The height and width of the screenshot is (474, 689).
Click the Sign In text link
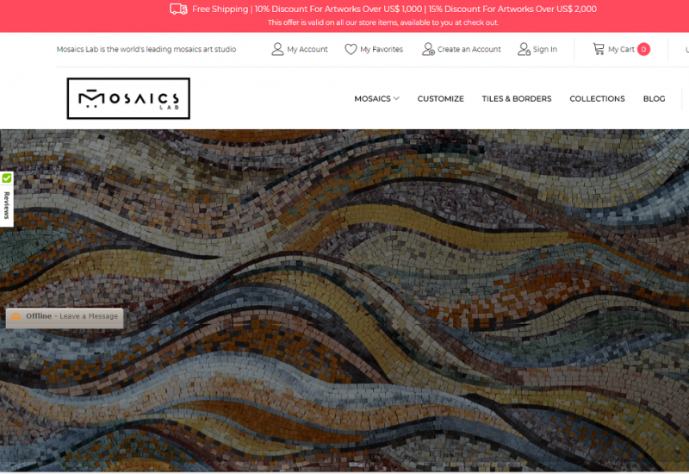(545, 50)
